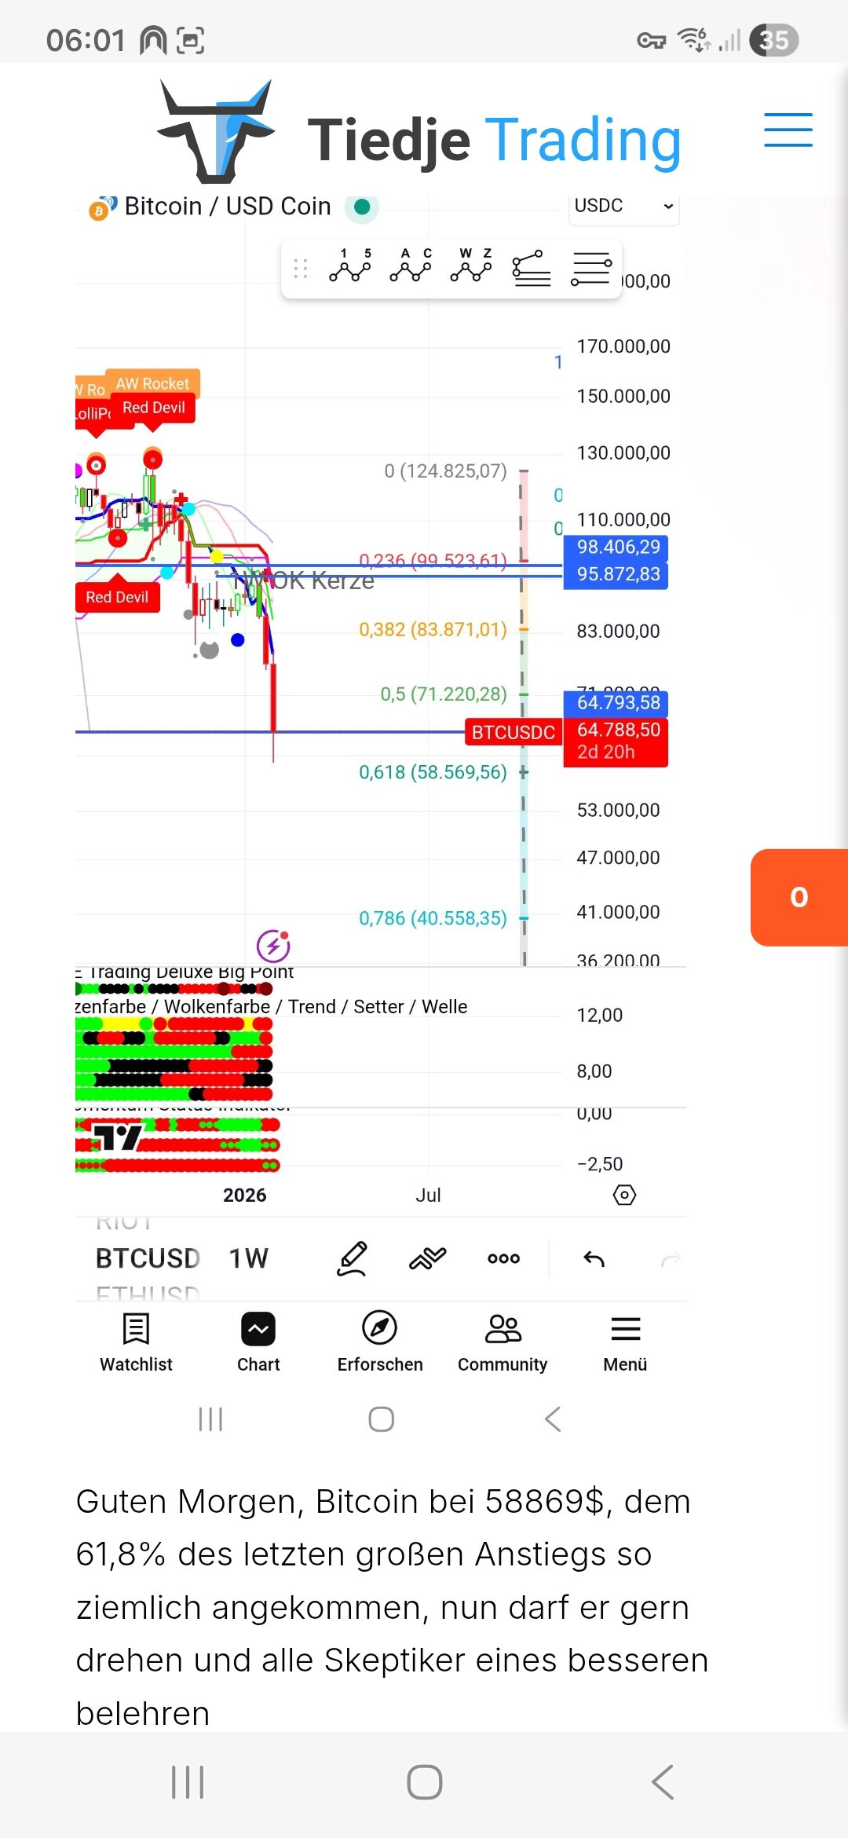Open the three-dots more options
Image resolution: width=848 pixels, height=1838 pixels.
[503, 1258]
